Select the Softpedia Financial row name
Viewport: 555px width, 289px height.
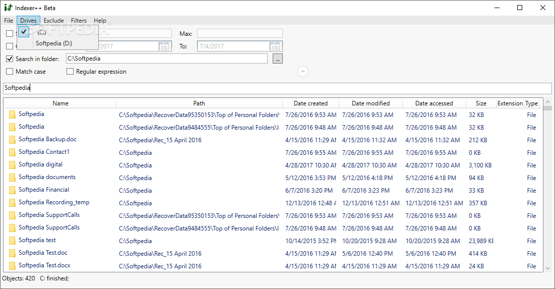click(x=43, y=190)
